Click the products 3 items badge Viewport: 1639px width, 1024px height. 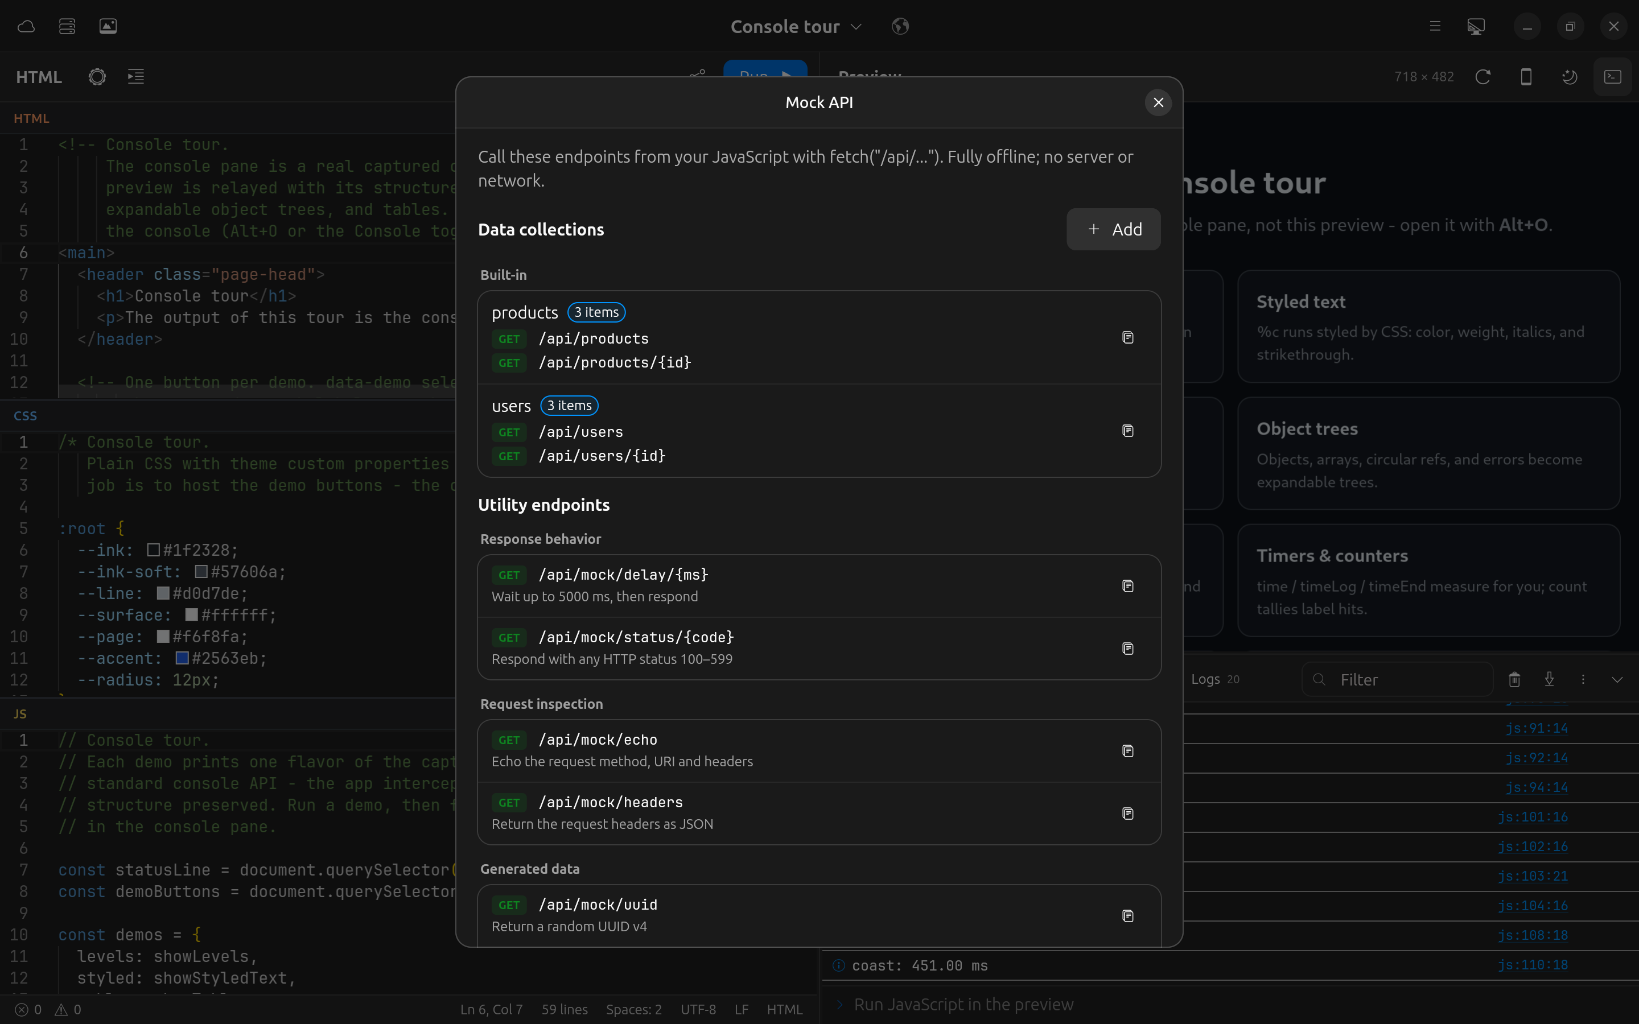coord(596,312)
